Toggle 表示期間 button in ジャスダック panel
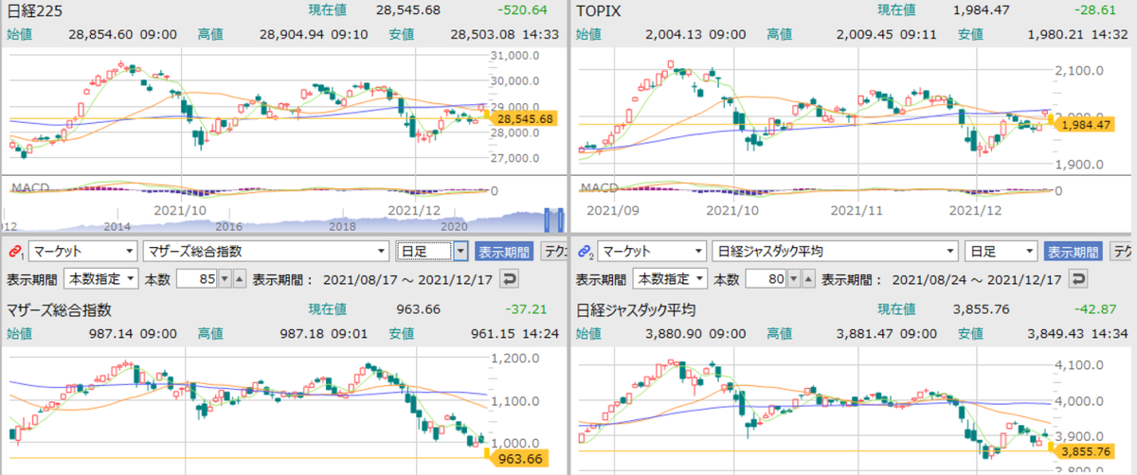The image size is (1137, 475). [1073, 252]
